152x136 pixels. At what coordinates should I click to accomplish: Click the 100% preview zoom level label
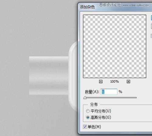click(114, 81)
